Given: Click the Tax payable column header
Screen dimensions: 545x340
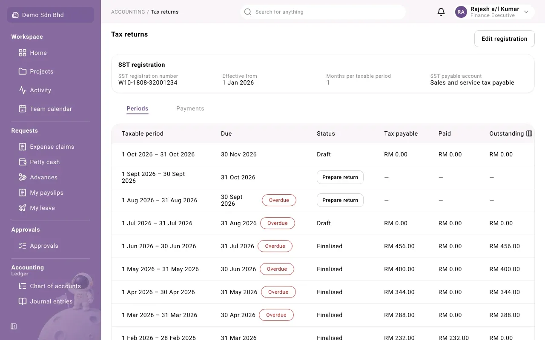Looking at the screenshot, I should coord(401,133).
